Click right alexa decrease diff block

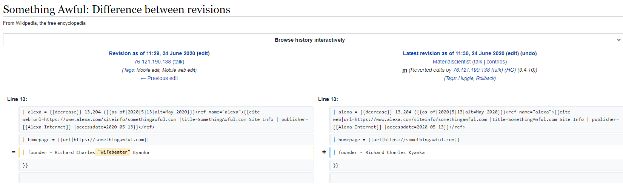tap(477, 119)
